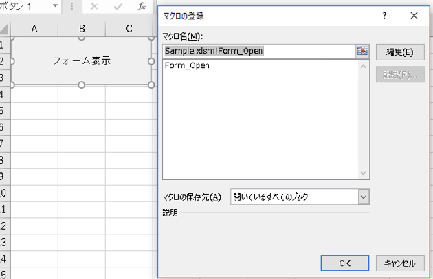
Task: Click the select-all corner of the sheet
Action: [4, 28]
